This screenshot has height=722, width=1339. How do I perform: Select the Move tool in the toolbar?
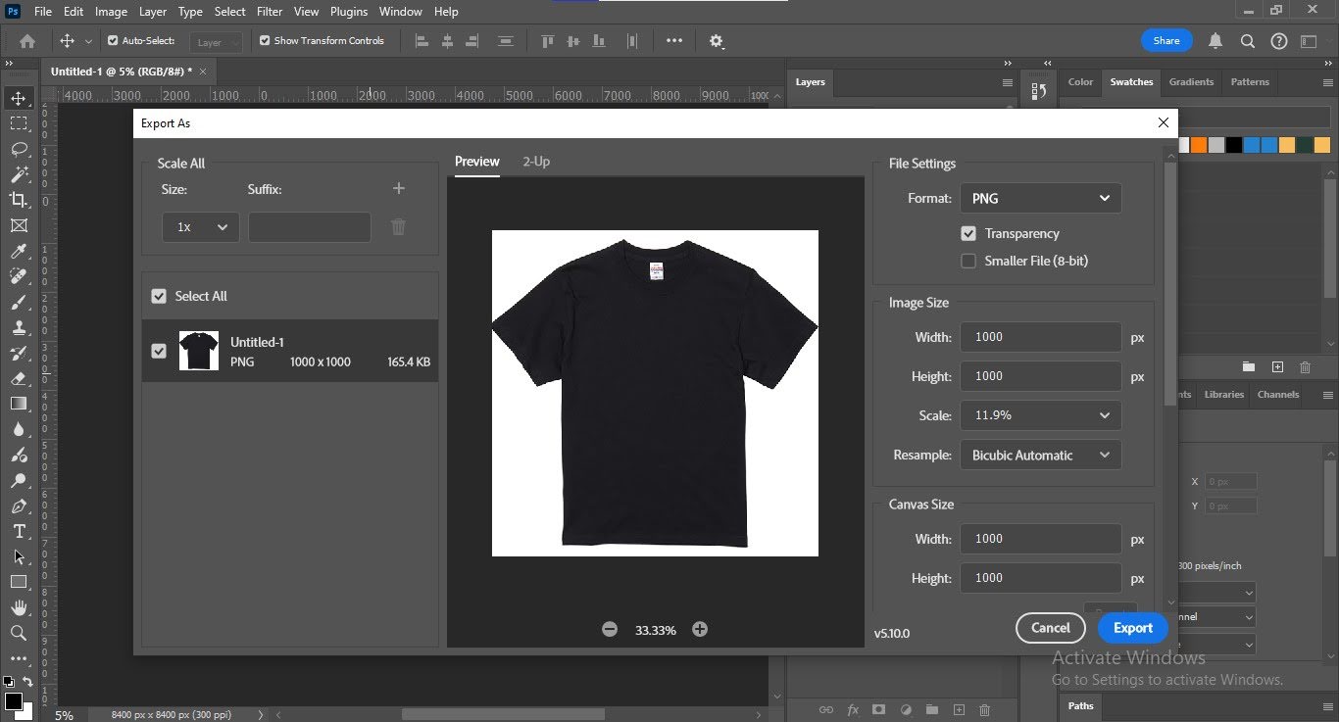(x=18, y=98)
